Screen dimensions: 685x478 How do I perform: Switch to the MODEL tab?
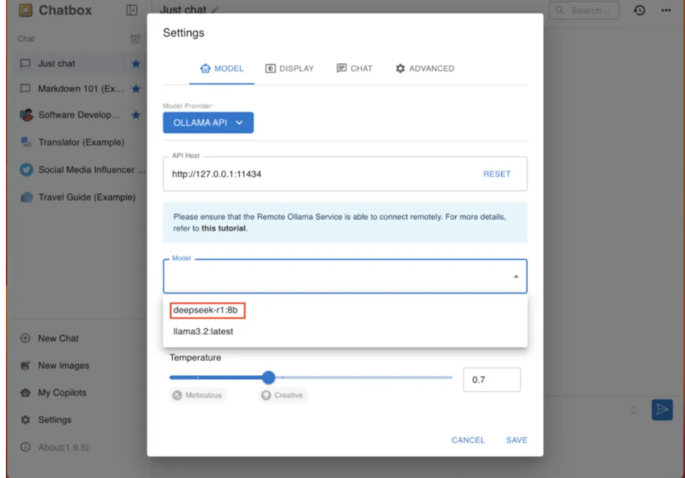click(x=222, y=69)
